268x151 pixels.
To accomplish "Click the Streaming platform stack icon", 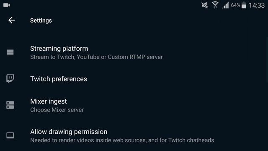I will [10, 52].
